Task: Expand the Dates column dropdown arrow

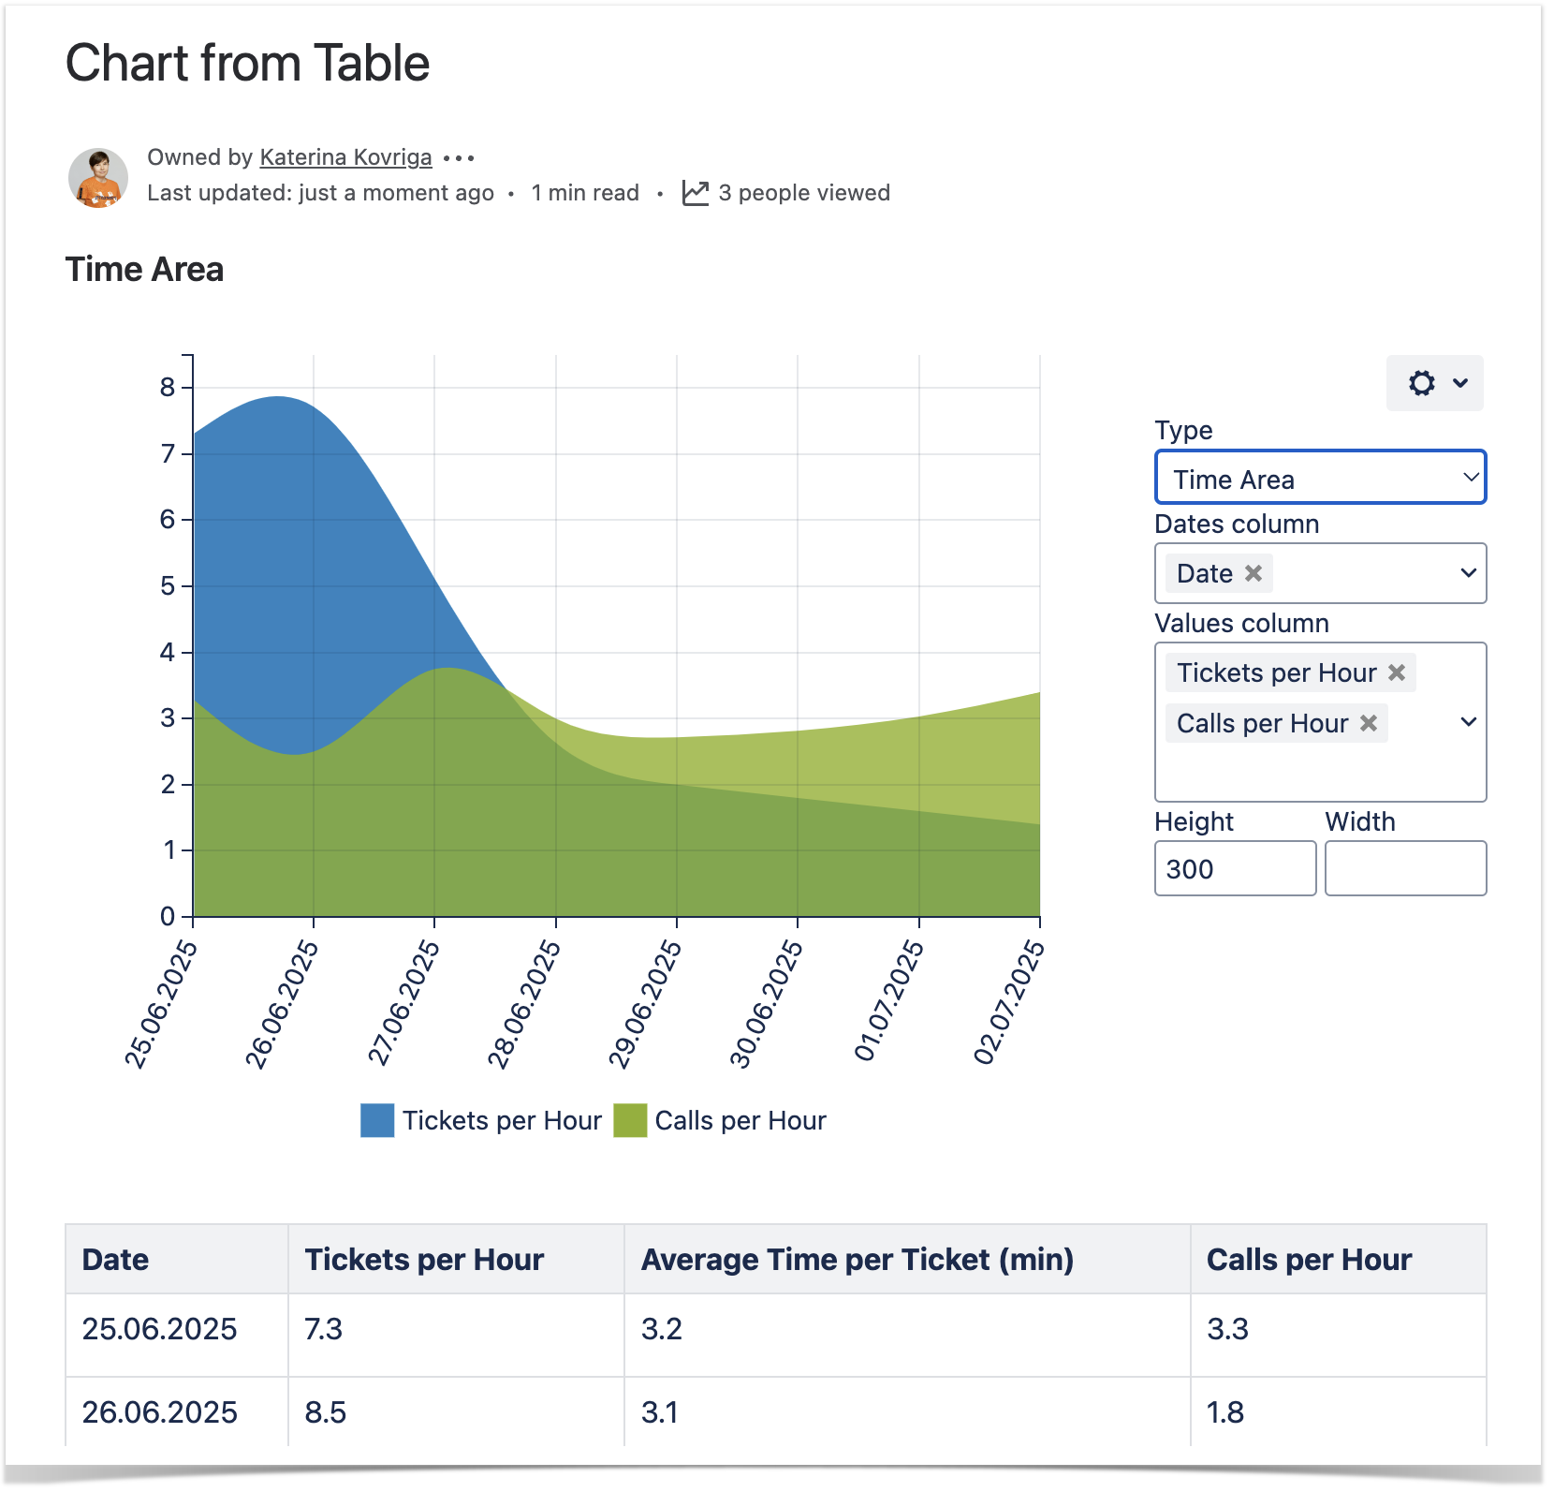Action: point(1468,573)
